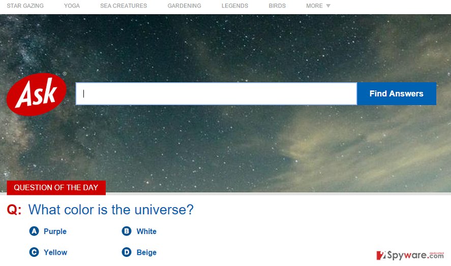
Task: Select the A circle answer icon
Action: click(x=34, y=231)
